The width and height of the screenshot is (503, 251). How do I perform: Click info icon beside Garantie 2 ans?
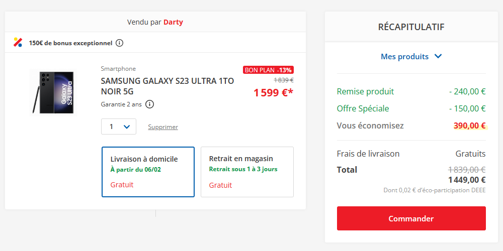tap(149, 104)
